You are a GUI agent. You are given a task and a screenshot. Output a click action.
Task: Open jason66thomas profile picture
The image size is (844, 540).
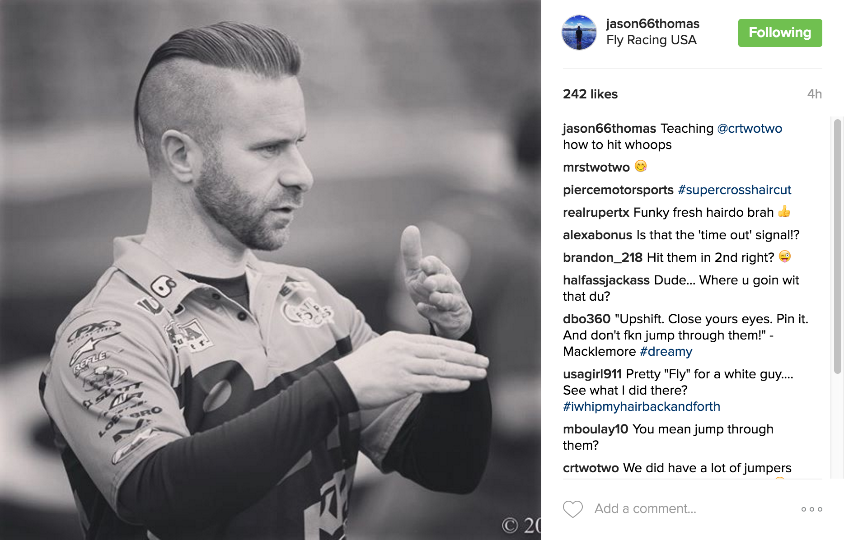[579, 33]
